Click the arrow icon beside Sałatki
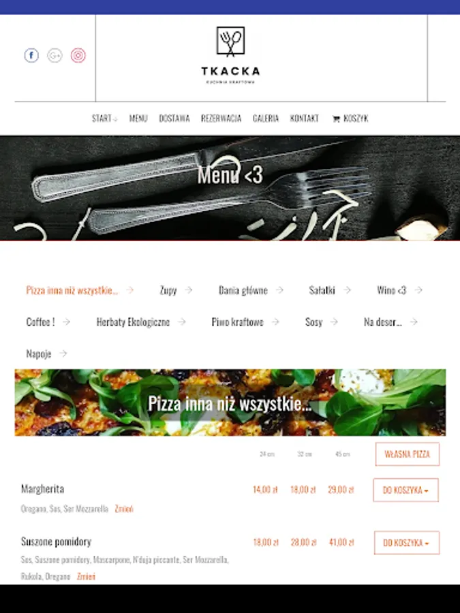460x613 pixels. point(347,289)
